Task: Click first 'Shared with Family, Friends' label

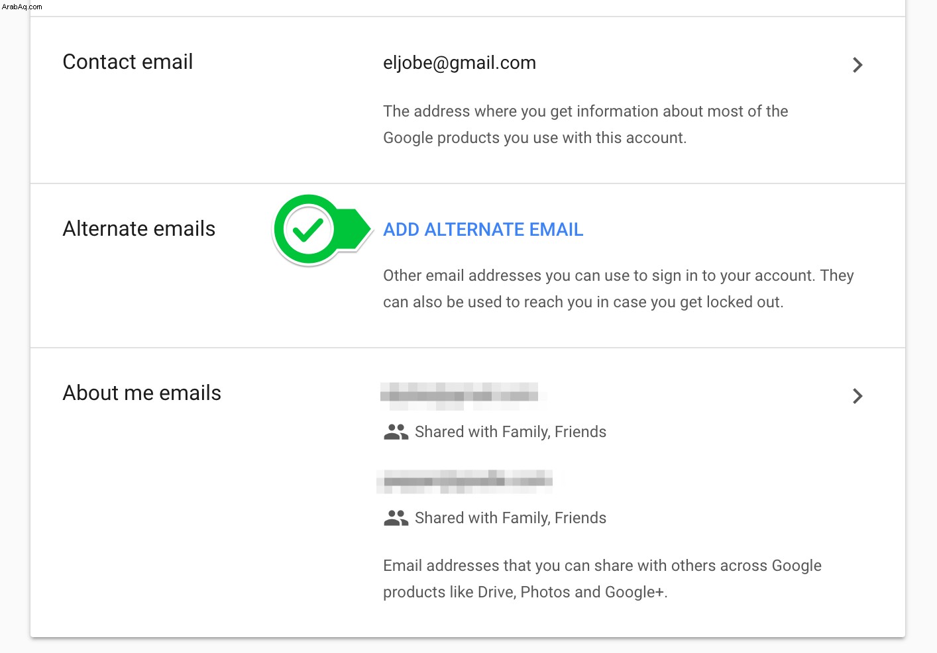Action: tap(510, 432)
